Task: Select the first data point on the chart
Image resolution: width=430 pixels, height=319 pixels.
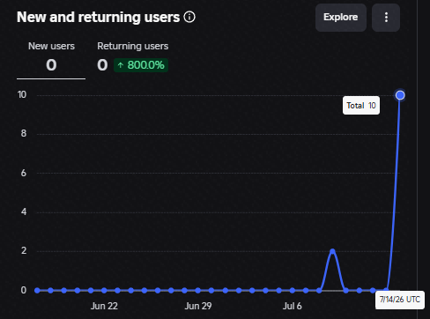Action: click(x=37, y=290)
